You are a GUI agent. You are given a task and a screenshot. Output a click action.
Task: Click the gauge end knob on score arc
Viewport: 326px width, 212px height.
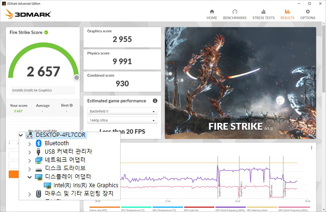click(x=76, y=78)
